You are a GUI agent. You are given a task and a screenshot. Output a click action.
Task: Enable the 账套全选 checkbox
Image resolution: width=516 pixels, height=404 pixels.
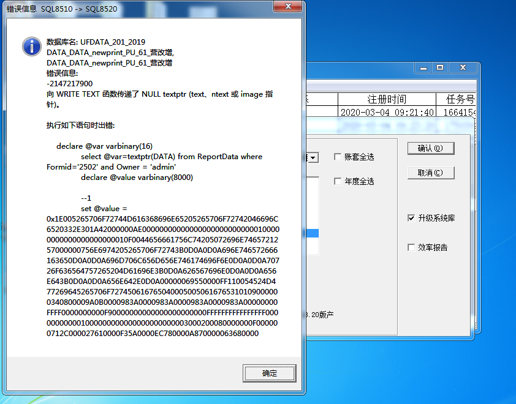point(337,157)
